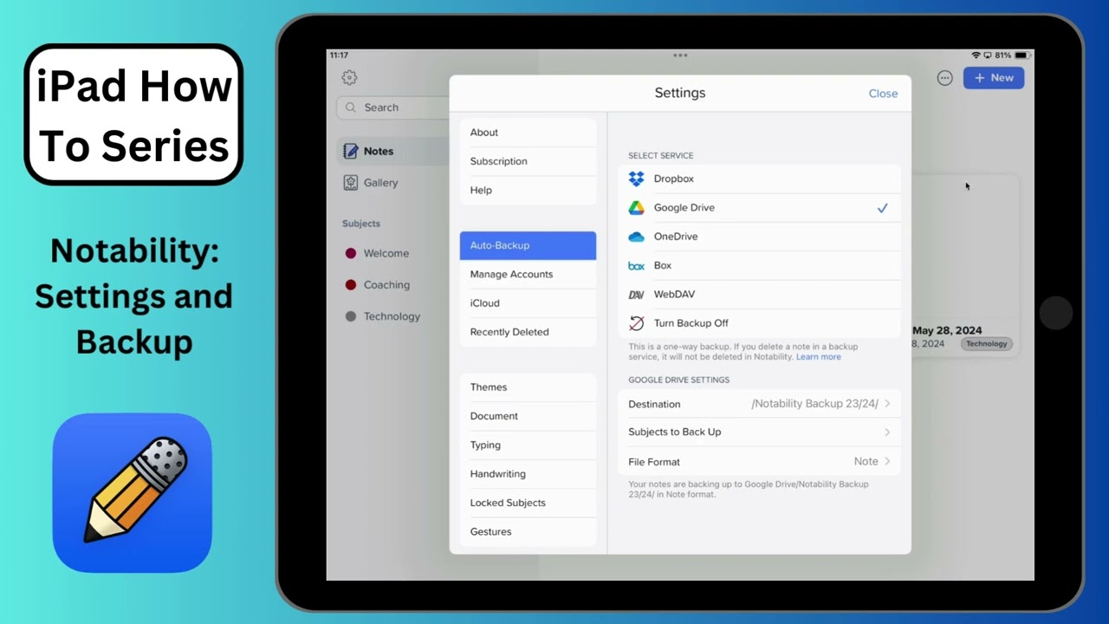Expand Subjects to Back Up chevron
The height and width of the screenshot is (624, 1109).
click(x=887, y=432)
